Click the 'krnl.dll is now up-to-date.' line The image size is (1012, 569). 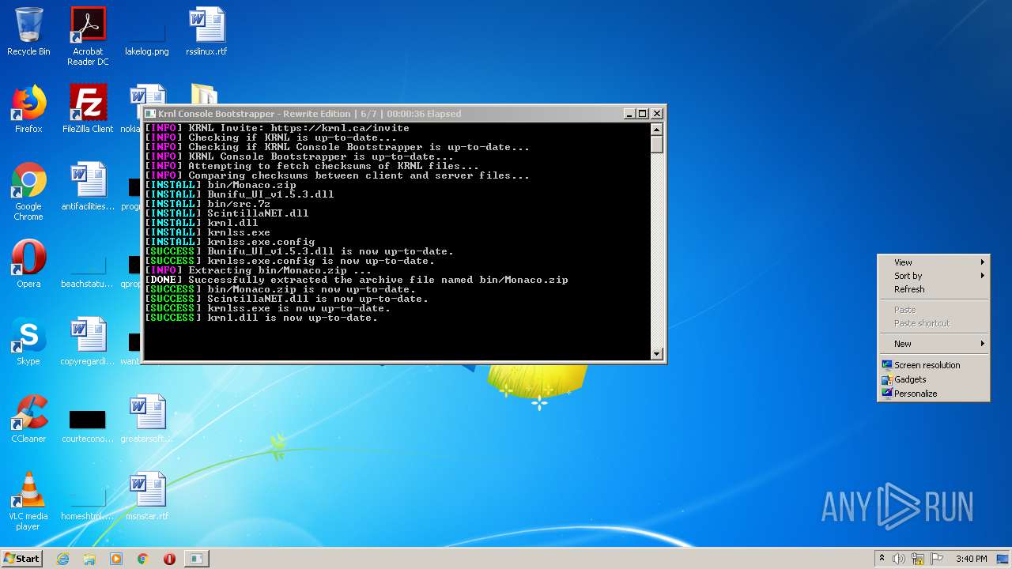pyautogui.click(x=261, y=318)
